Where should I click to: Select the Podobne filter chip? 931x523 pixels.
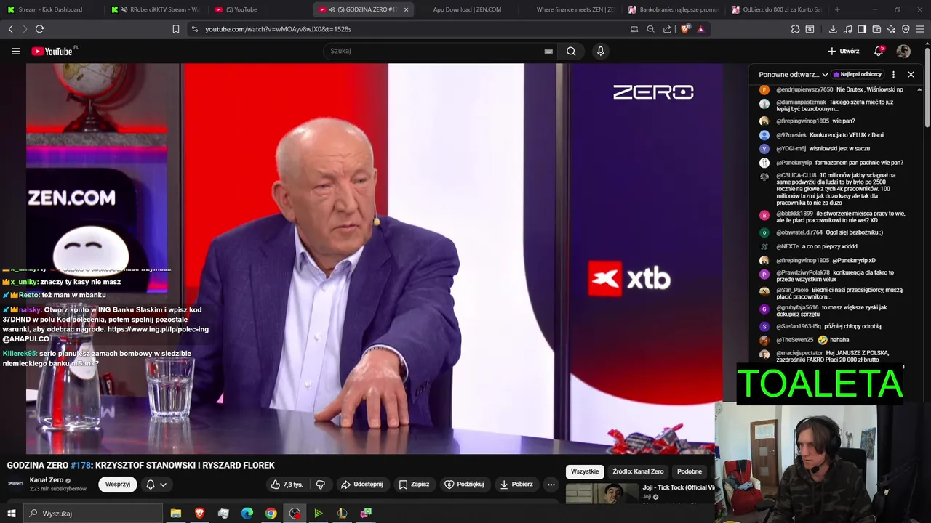[690, 471]
